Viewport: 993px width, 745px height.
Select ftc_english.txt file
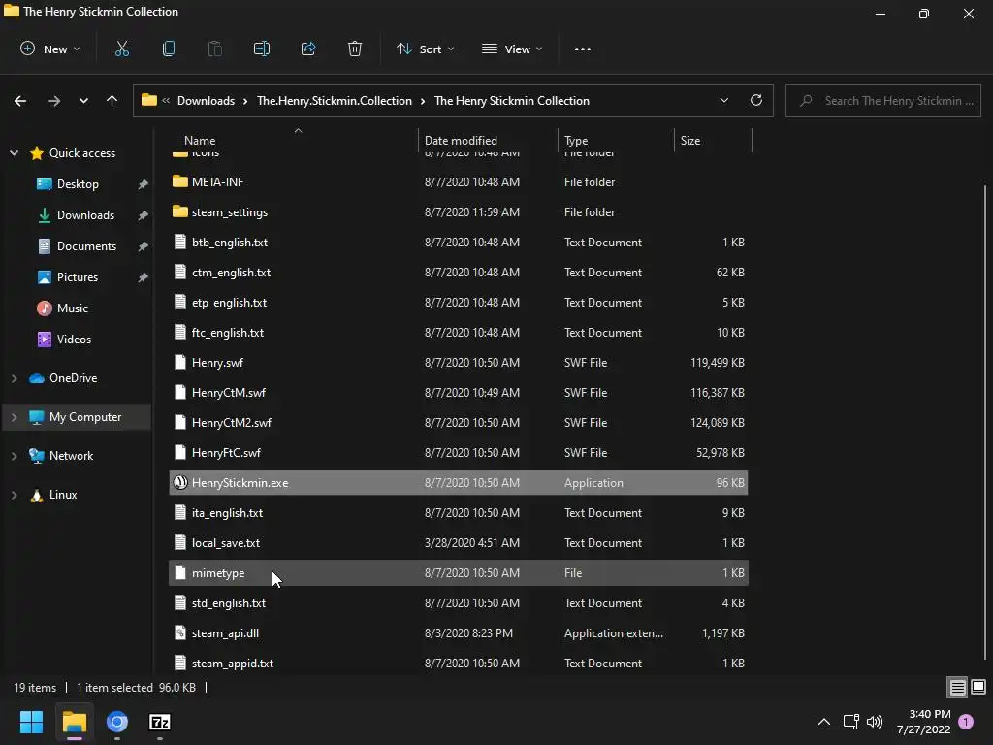[x=459, y=332]
